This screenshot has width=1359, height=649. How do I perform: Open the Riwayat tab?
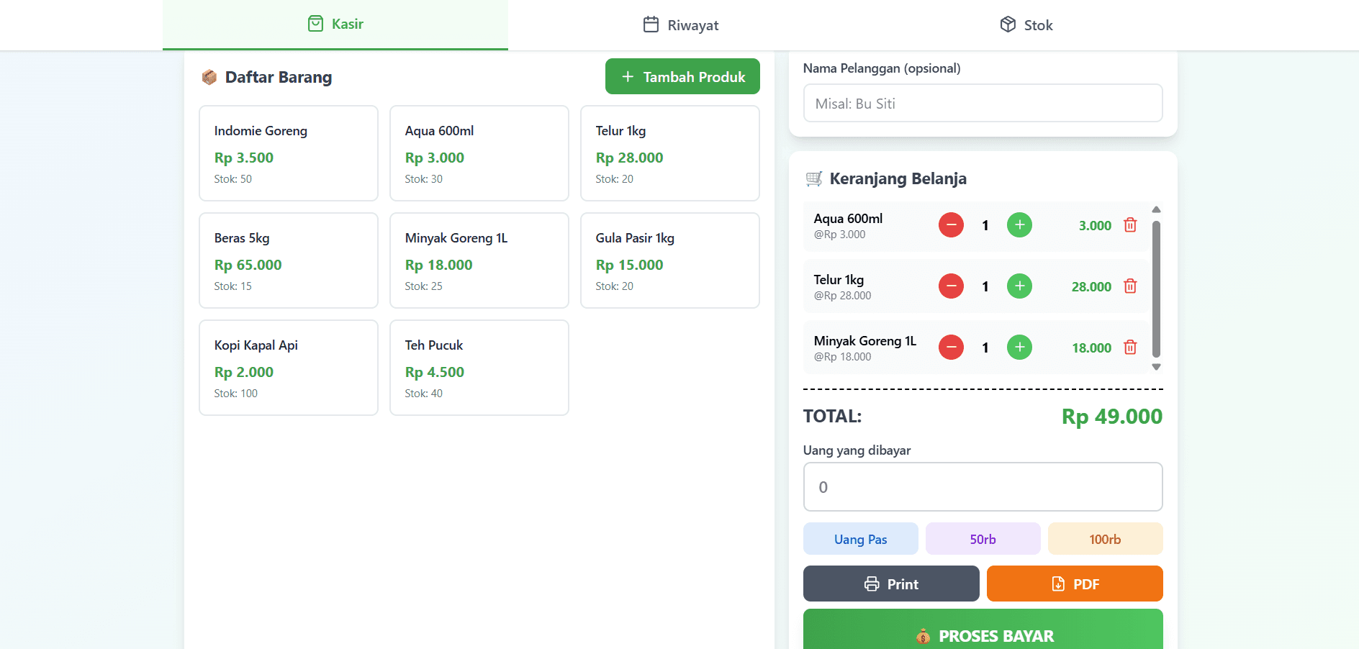coord(680,25)
